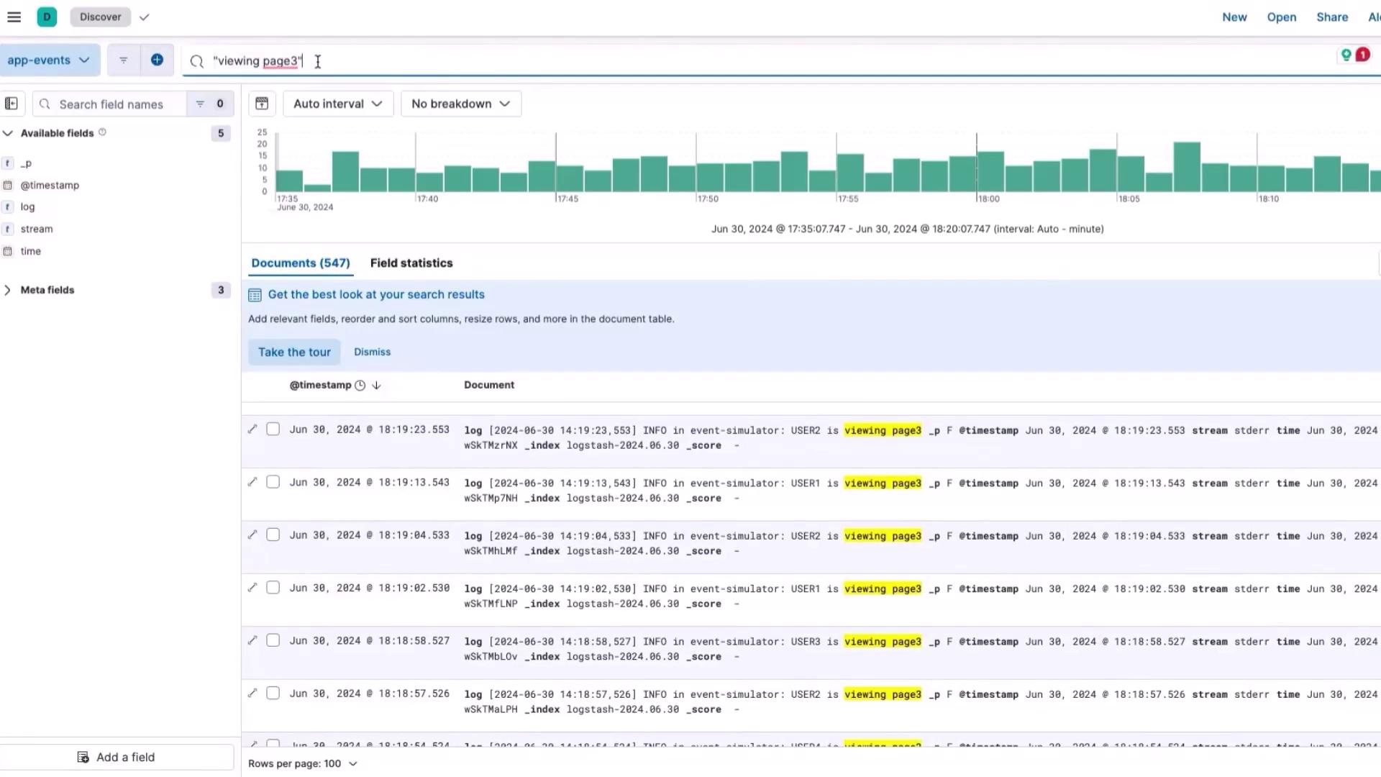Click the Search field names input

(111, 104)
